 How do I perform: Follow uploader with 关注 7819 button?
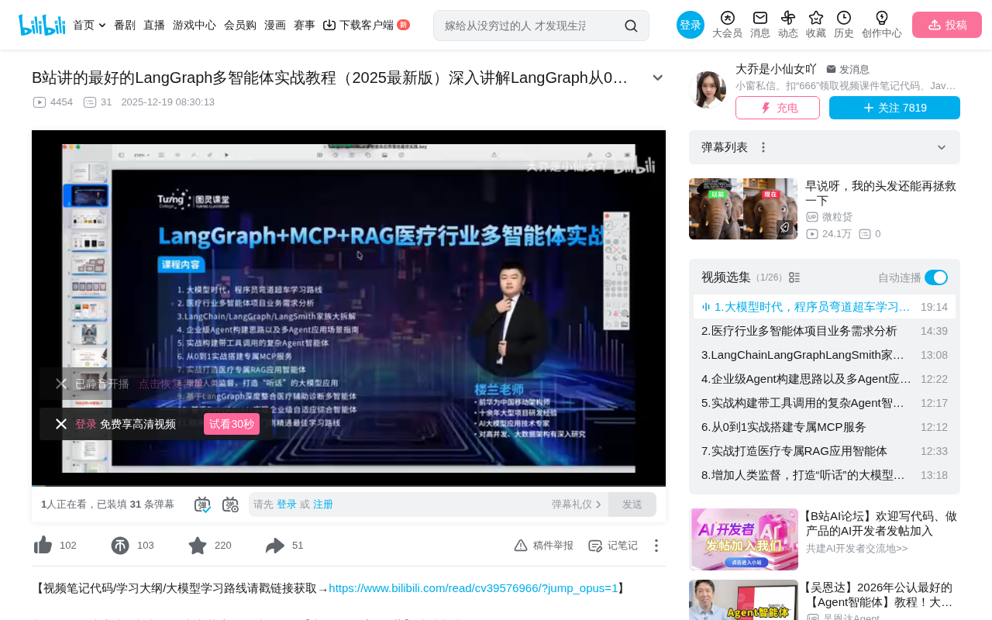(x=894, y=108)
